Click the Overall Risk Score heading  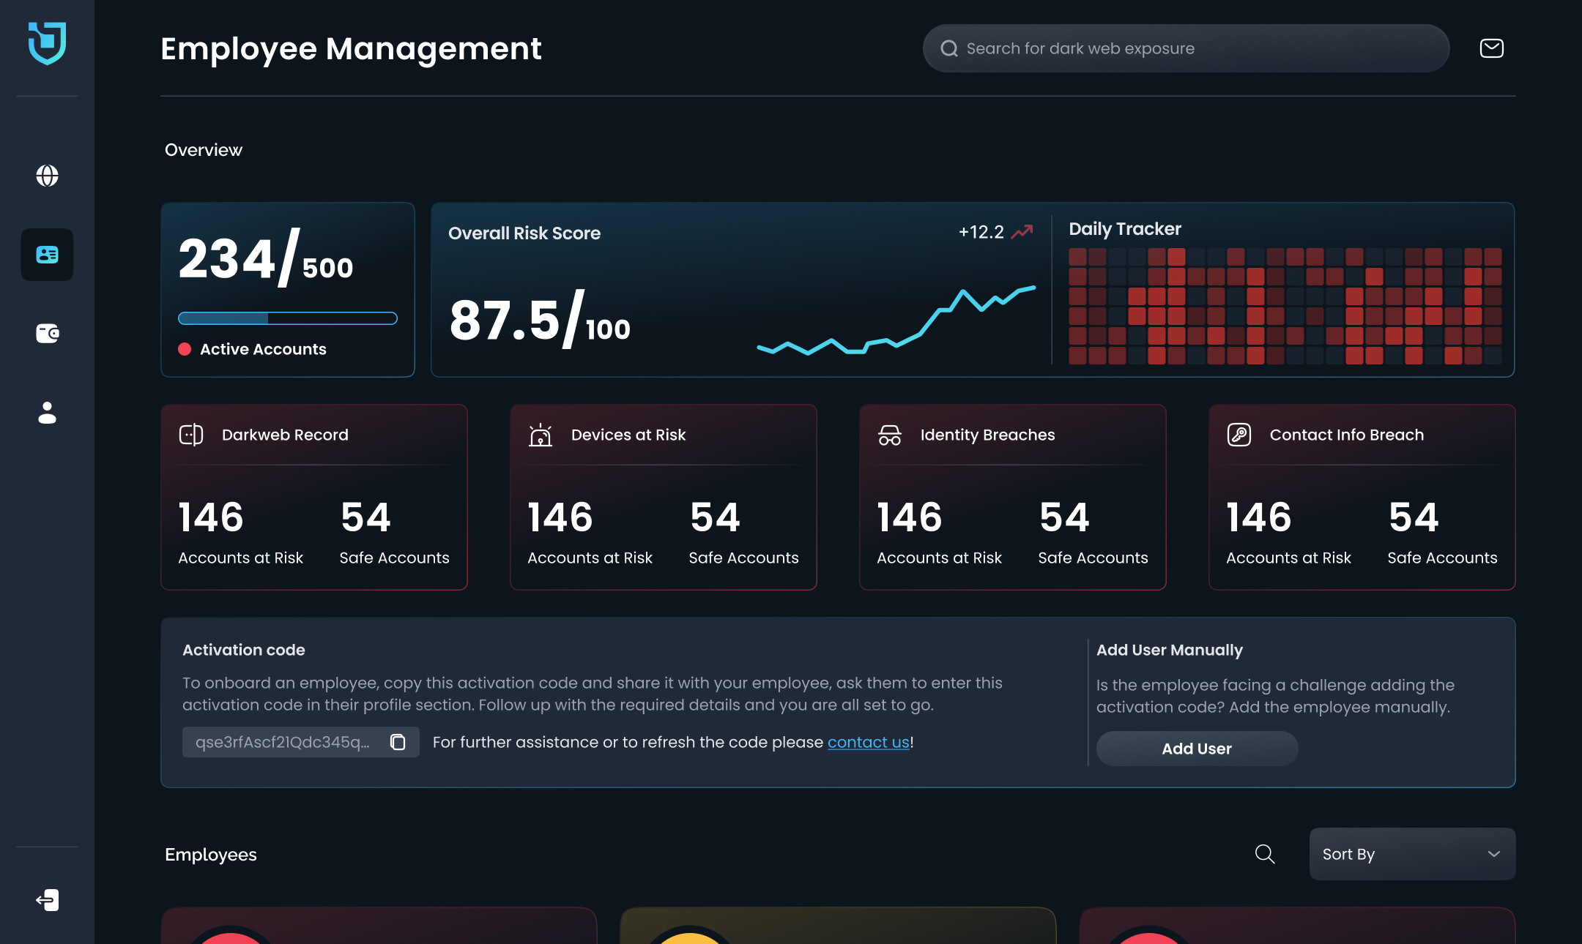[524, 233]
